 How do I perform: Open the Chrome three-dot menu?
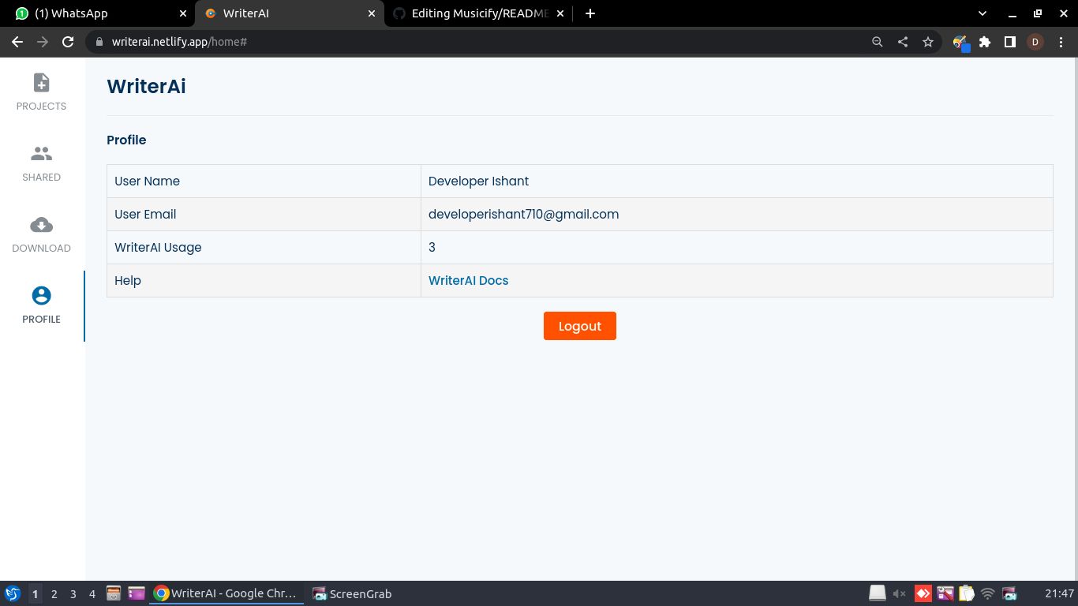(1060, 42)
